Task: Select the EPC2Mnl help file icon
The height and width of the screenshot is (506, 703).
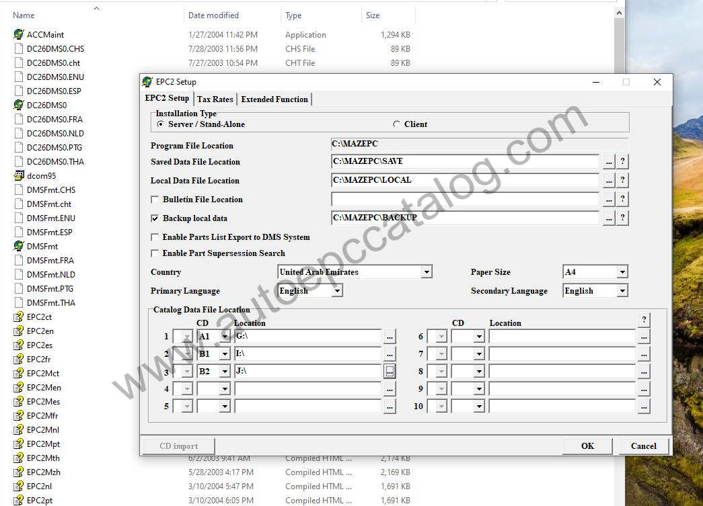Action: (x=18, y=429)
